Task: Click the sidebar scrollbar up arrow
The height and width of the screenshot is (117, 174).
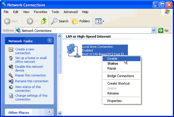Action: (59, 36)
